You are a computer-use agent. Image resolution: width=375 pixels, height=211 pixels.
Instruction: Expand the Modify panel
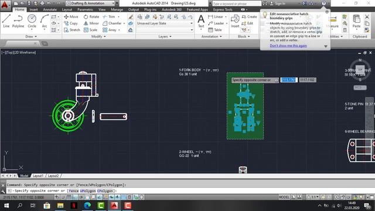(98, 36)
